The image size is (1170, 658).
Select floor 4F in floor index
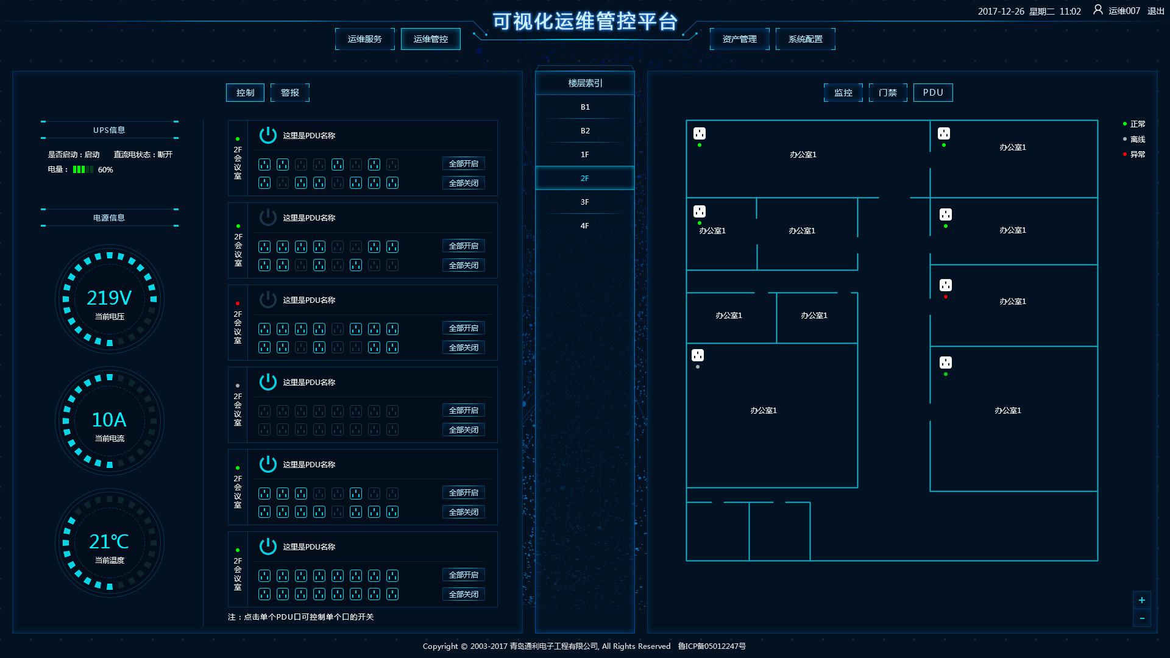pos(584,226)
